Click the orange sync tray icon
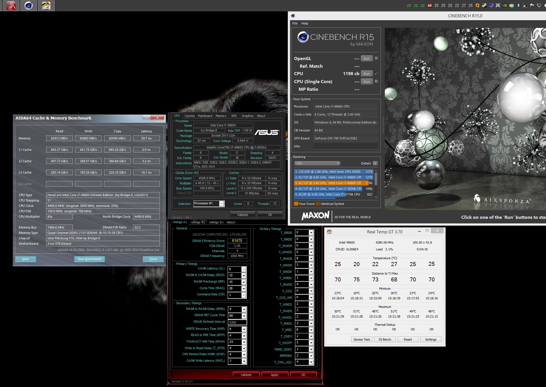The height and width of the screenshot is (387, 546). [x=477, y=5]
